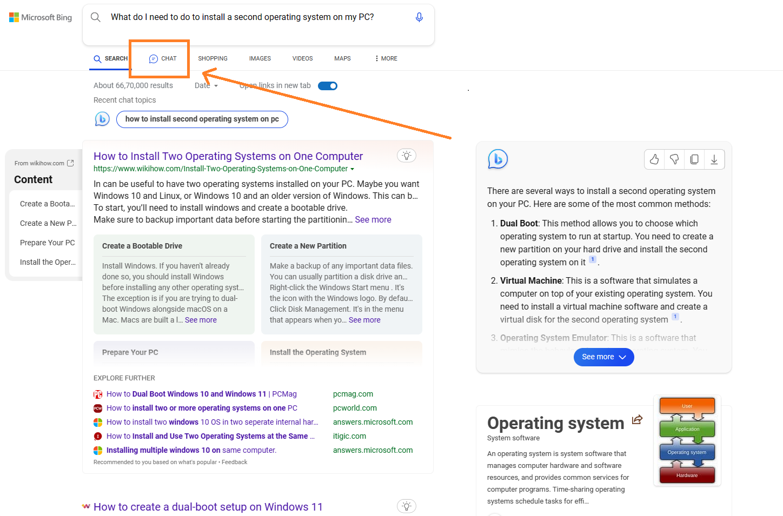
Task: Click See more in Create a New Partition card
Action: (x=364, y=320)
